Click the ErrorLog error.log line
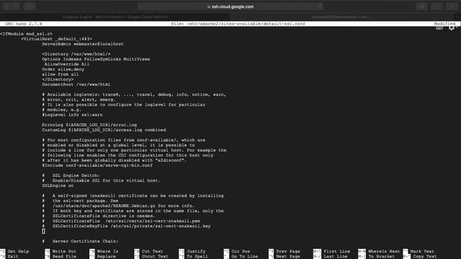The height and width of the screenshot is (259, 461). pyautogui.click(x=89, y=124)
